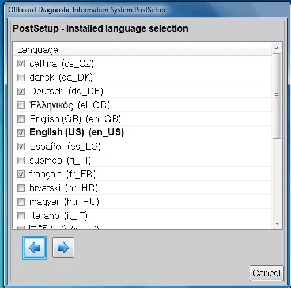Uncheck the Czech (cs_CZ) language checkbox
291x288 pixels.
(x=21, y=63)
